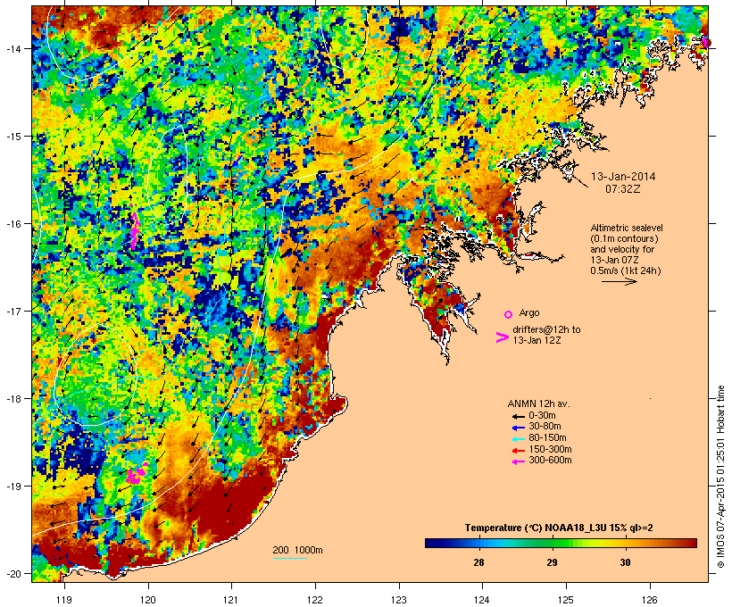732x607 pixels.
Task: Click the longitude label 119
Action: [64, 600]
